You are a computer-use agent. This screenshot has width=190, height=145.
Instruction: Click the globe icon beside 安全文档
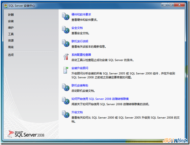[66, 30]
